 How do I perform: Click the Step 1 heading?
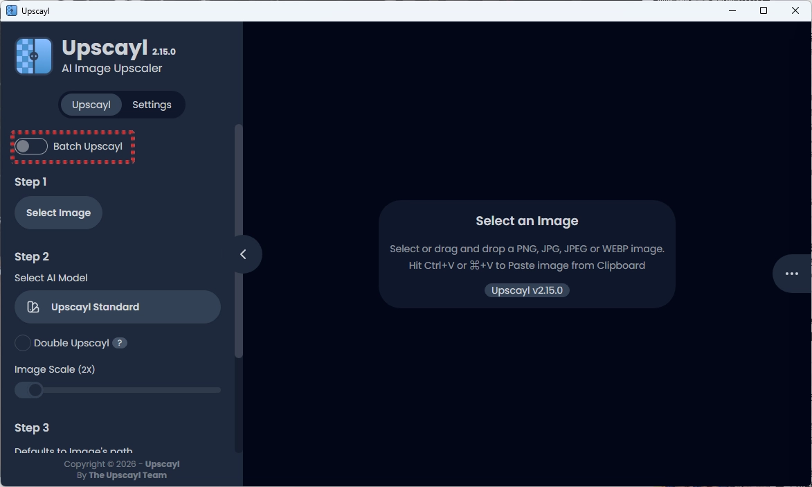(30, 182)
